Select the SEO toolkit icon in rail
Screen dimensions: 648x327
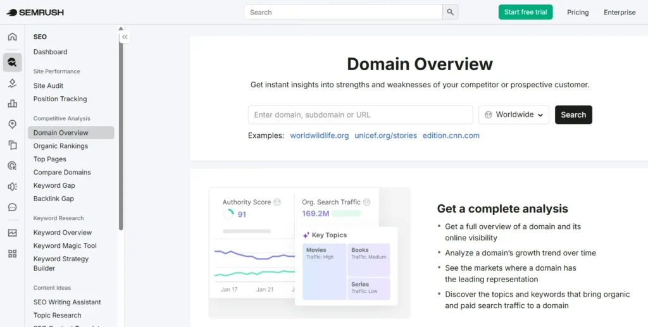(x=13, y=63)
